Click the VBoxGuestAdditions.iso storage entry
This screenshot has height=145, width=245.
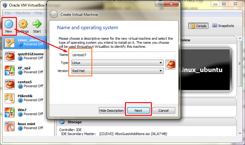(133, 134)
